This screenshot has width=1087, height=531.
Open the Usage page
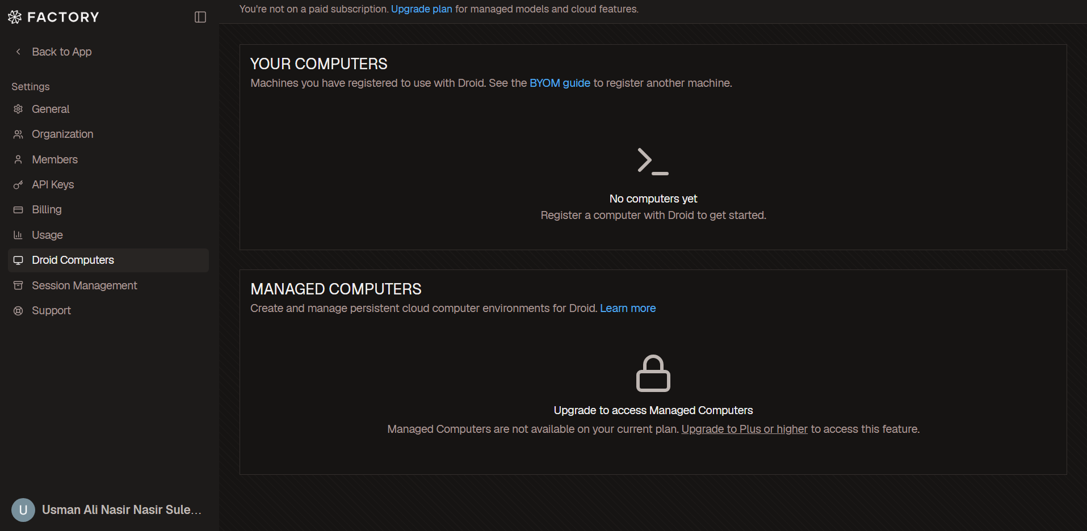108,235
